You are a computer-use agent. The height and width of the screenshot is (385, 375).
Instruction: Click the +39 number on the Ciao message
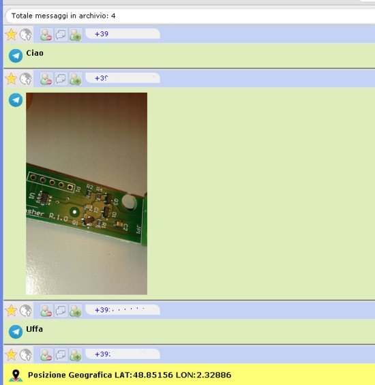102,34
